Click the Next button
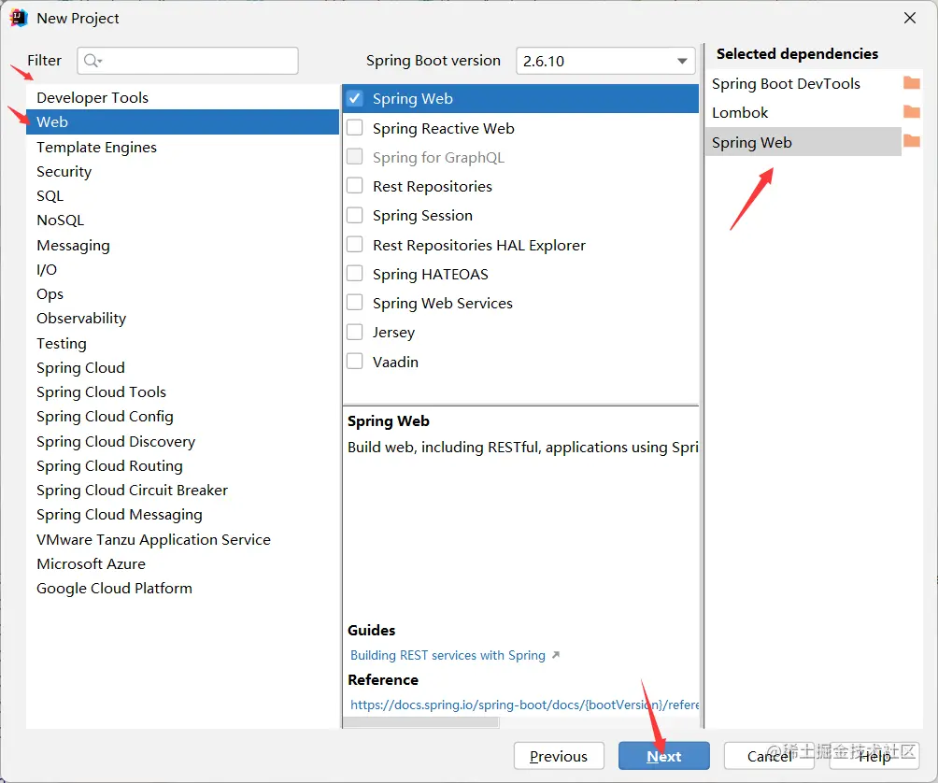 (664, 756)
